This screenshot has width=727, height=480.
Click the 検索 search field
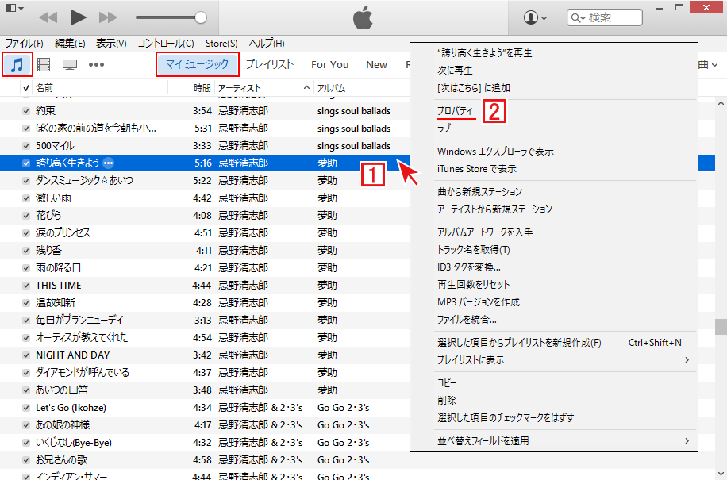(605, 17)
